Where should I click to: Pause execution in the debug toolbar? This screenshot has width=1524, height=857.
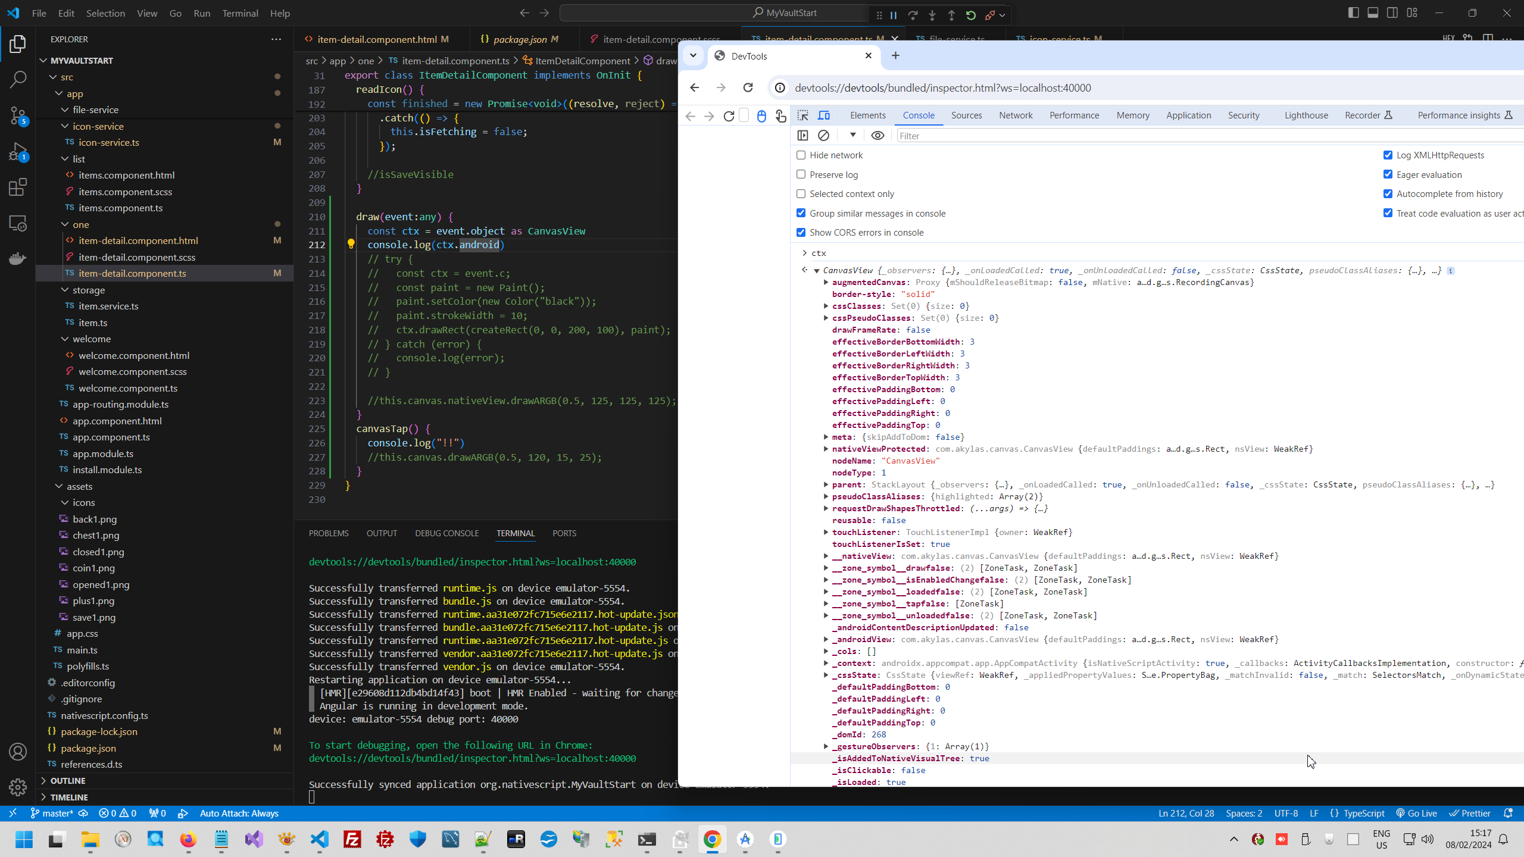[x=893, y=15]
